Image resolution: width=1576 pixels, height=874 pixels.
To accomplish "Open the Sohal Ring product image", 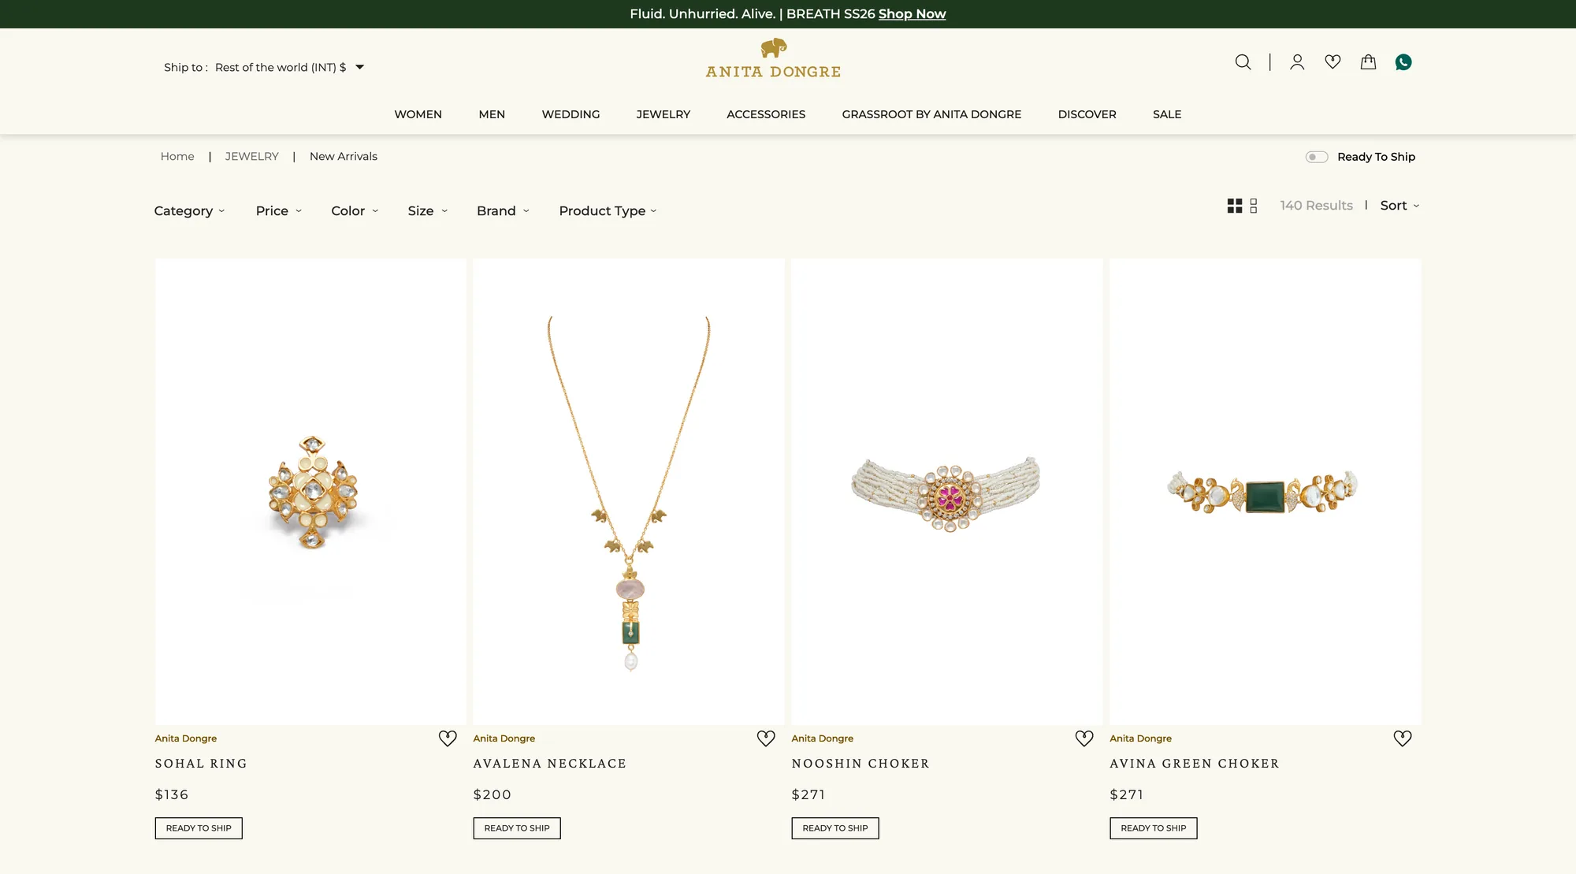I will point(310,492).
